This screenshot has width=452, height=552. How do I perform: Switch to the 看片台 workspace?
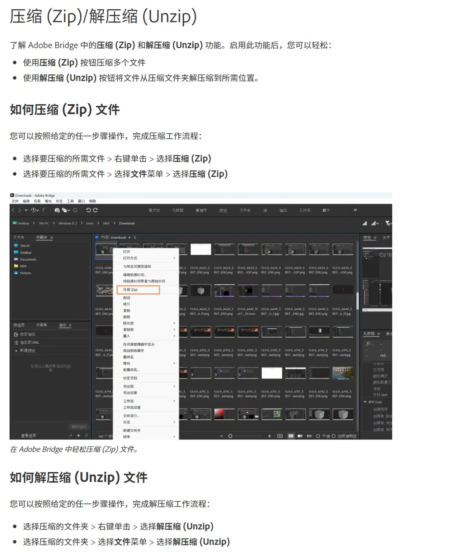[154, 210]
